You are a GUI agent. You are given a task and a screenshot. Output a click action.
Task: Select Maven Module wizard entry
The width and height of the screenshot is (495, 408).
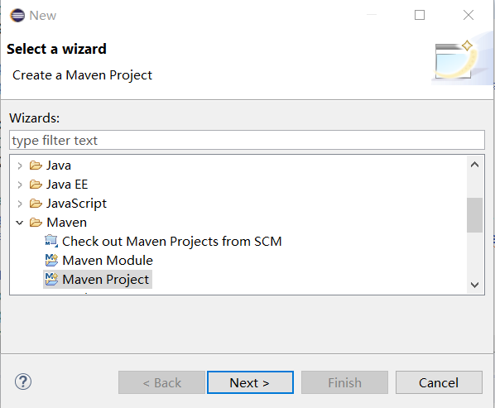108,261
